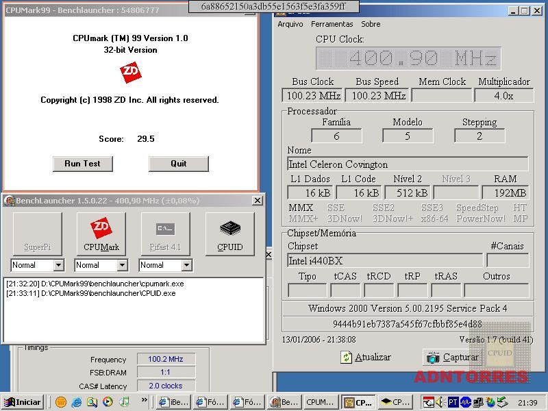The width and height of the screenshot is (548, 411).
Task: Click the volume speaker tray icon
Action: tap(440, 402)
